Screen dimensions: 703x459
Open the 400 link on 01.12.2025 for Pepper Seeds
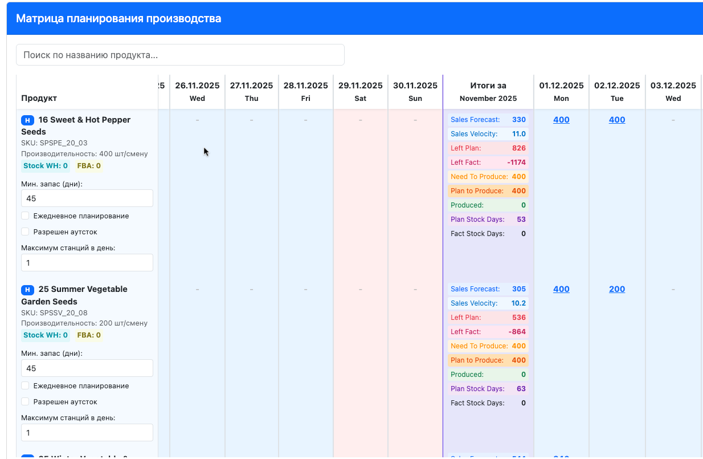tap(561, 120)
